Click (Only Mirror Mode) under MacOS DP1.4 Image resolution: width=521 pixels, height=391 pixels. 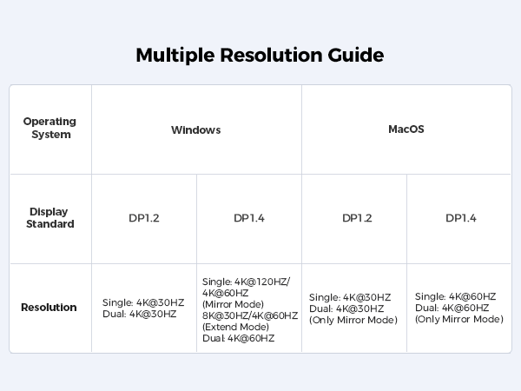coord(459,319)
